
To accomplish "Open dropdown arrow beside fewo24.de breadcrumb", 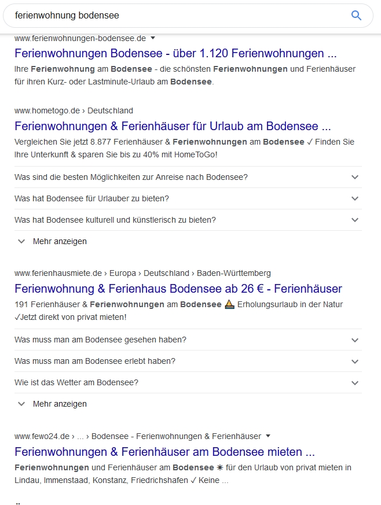I will tap(268, 436).
